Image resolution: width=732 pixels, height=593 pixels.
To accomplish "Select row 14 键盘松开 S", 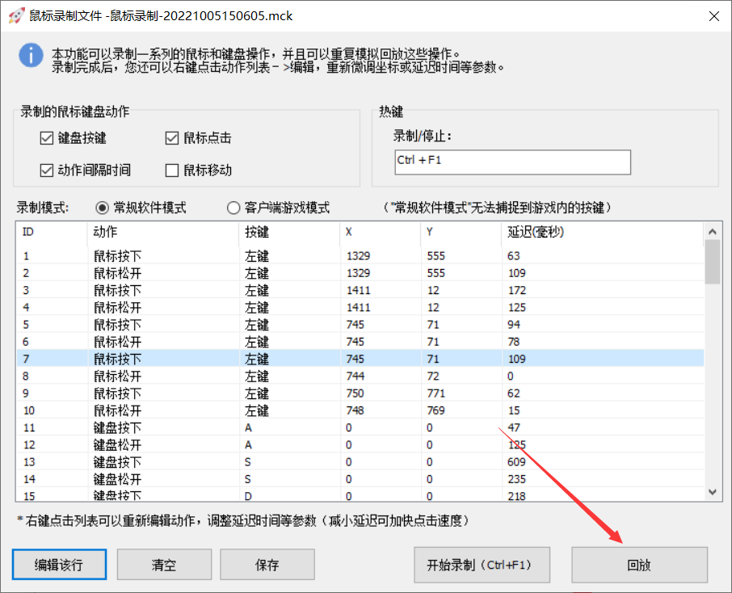I will [x=360, y=480].
